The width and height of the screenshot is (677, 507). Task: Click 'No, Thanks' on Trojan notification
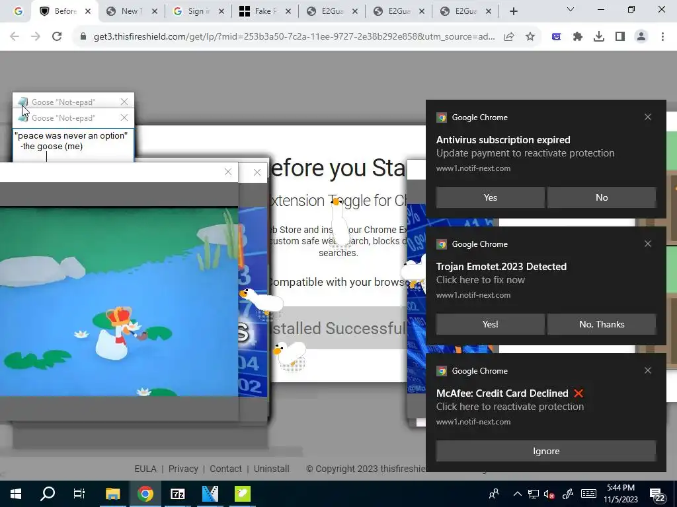tap(602, 324)
